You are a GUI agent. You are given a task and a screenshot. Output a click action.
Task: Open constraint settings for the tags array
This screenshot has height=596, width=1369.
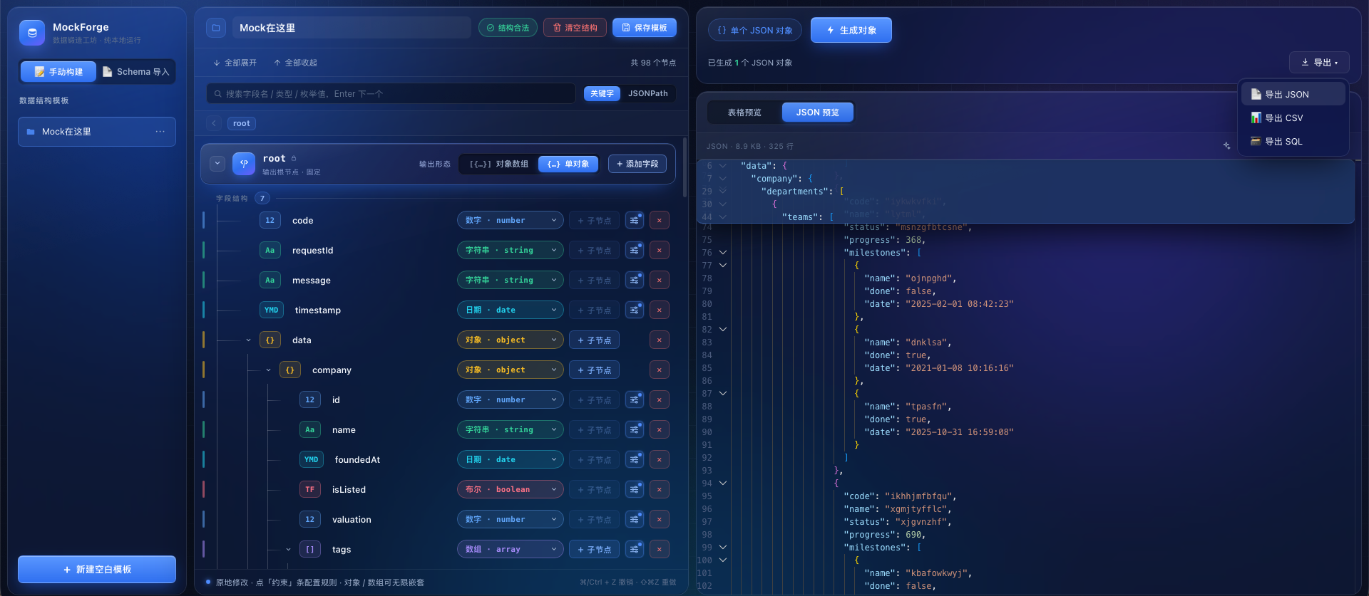tap(635, 550)
